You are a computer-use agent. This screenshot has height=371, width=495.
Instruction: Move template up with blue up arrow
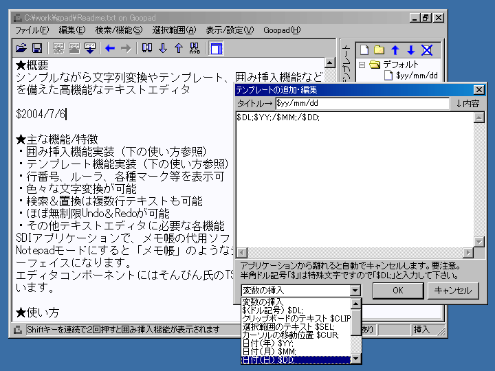tap(395, 50)
